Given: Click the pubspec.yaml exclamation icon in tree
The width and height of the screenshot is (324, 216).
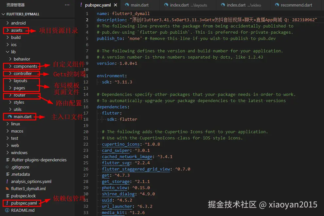Looking at the screenshot, I should 7,203.
